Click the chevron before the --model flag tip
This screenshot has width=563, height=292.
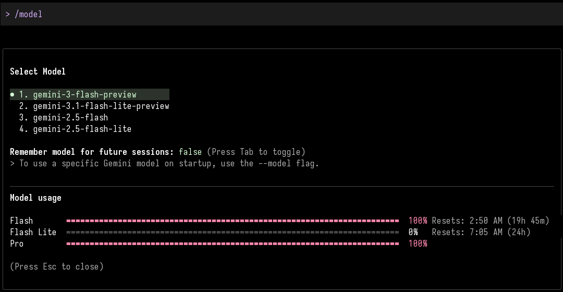[x=12, y=164]
